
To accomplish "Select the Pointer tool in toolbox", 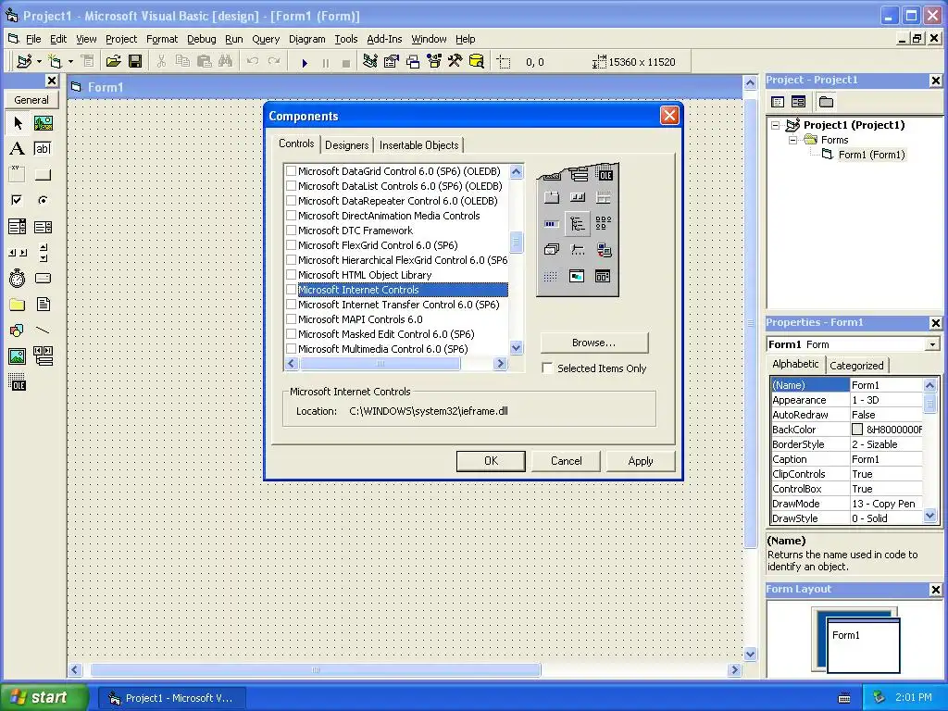I will coord(18,123).
